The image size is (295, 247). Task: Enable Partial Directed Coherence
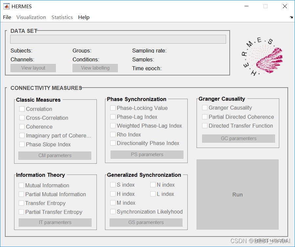coord(205,117)
